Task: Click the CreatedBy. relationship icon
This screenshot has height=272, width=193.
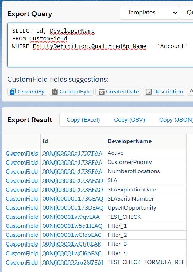Action: (13, 92)
